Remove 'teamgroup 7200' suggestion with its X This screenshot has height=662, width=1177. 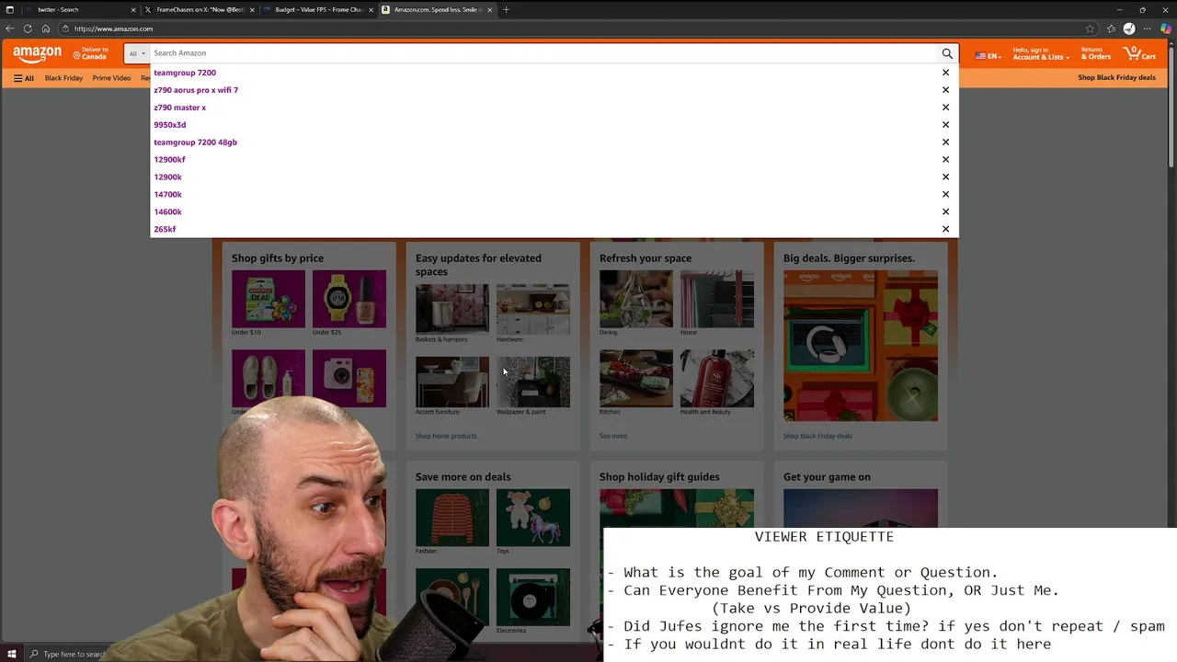coord(945,73)
